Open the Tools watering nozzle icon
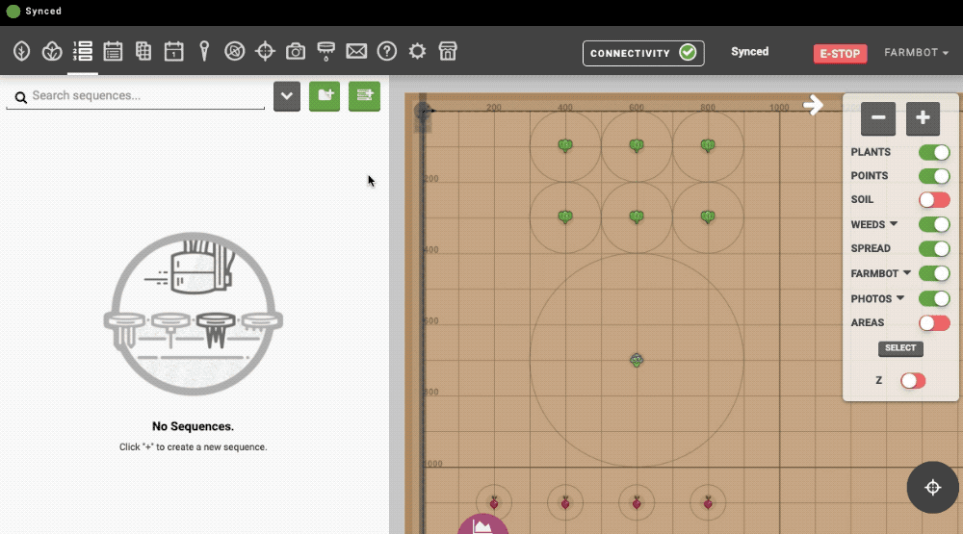 pos(325,52)
